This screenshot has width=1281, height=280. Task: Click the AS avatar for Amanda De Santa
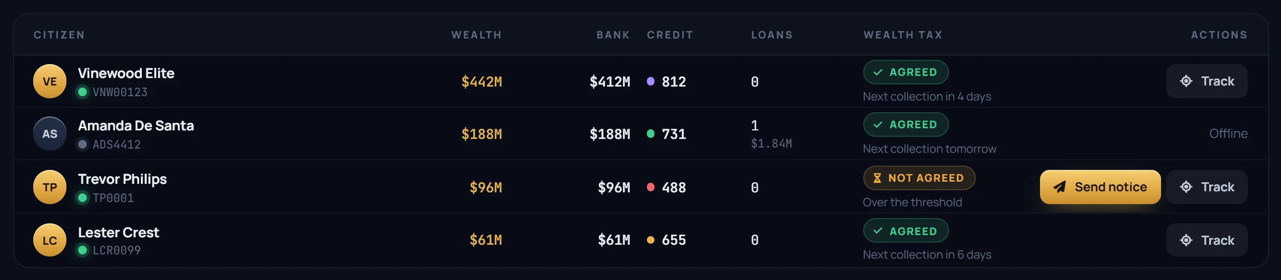[50, 134]
